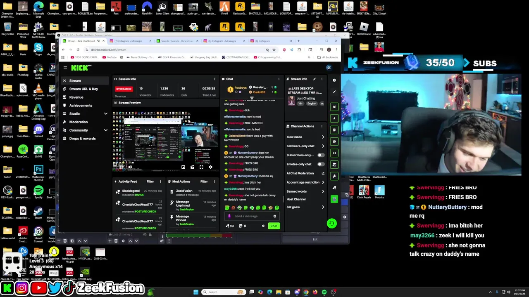This screenshot has width=529, height=297.
Task: Toggle the lightning bolt widget button
Action: (x=334, y=118)
